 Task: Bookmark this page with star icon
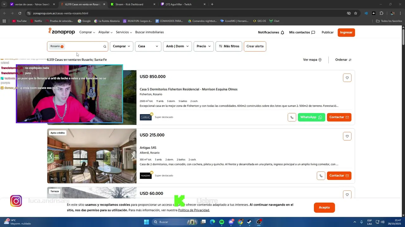tap(356, 13)
